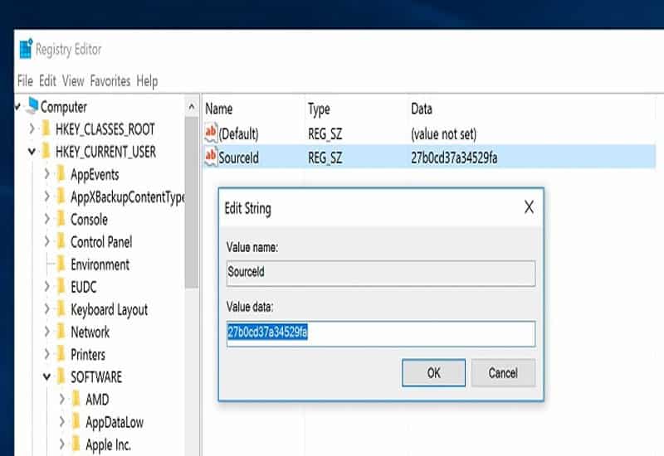Click the AMD folder icon
The image size is (664, 456).
[x=76, y=399]
